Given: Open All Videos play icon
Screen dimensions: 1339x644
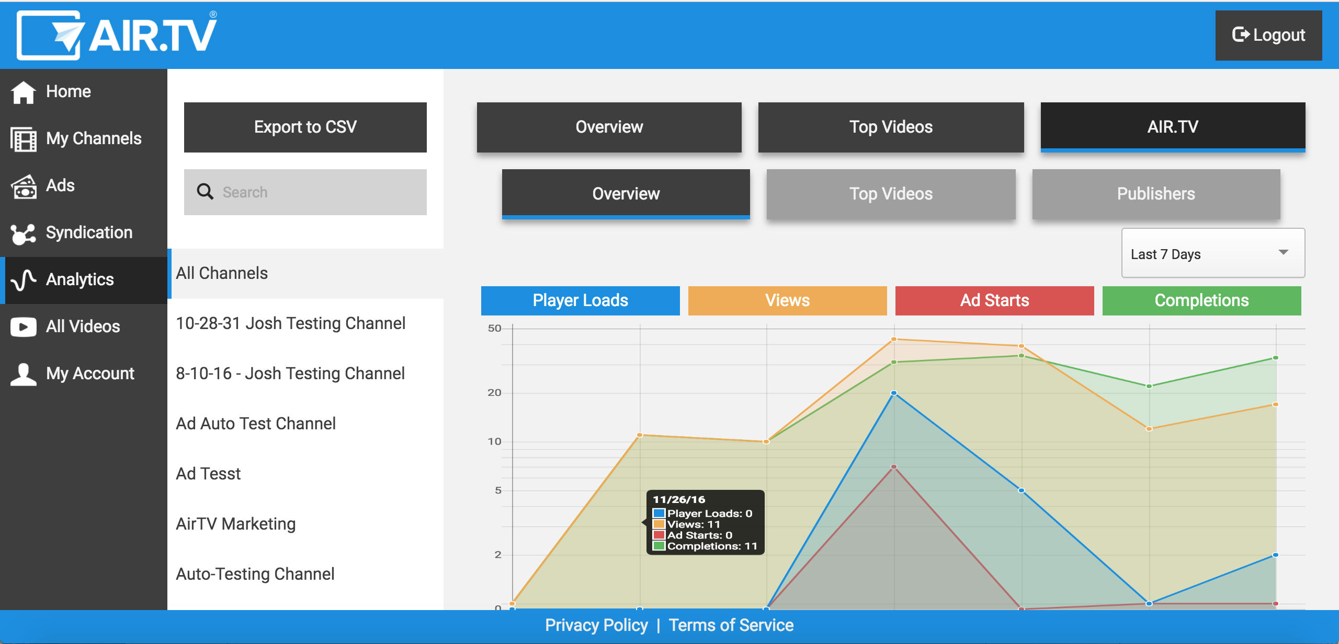Looking at the screenshot, I should click(x=23, y=327).
